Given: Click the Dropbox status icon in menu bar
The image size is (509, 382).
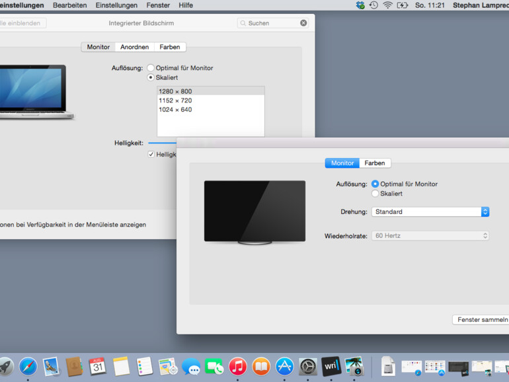Looking at the screenshot, I should click(360, 5).
